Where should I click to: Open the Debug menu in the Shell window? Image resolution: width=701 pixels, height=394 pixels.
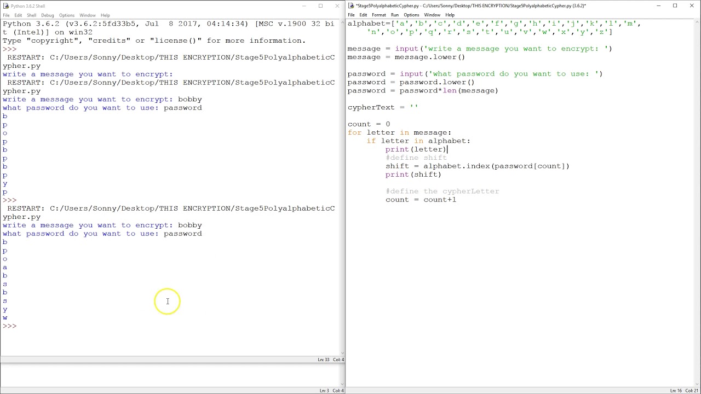point(48,15)
